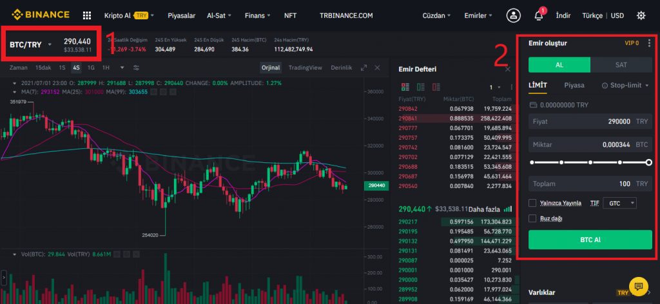
Task: Open the settings gear in header
Action: 641,15
